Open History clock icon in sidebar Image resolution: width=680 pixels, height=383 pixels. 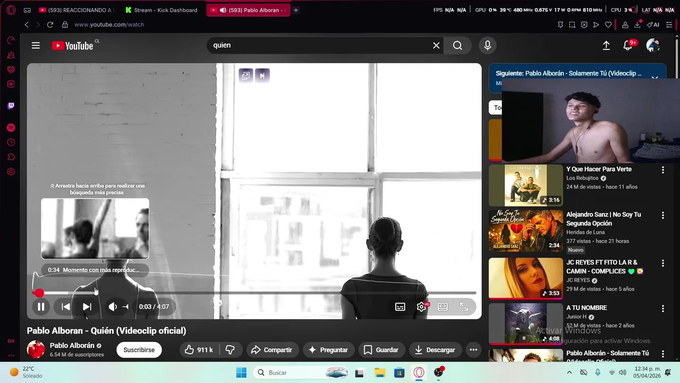tap(11, 142)
